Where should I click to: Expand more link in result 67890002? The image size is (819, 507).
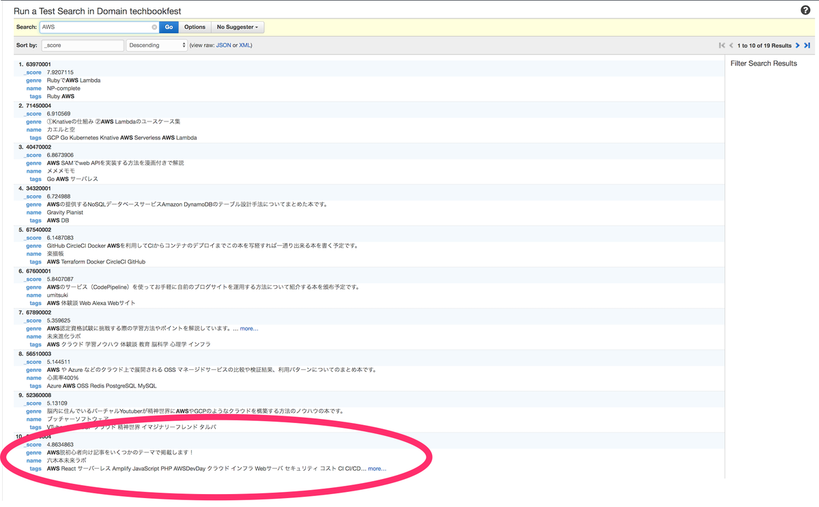coord(249,328)
